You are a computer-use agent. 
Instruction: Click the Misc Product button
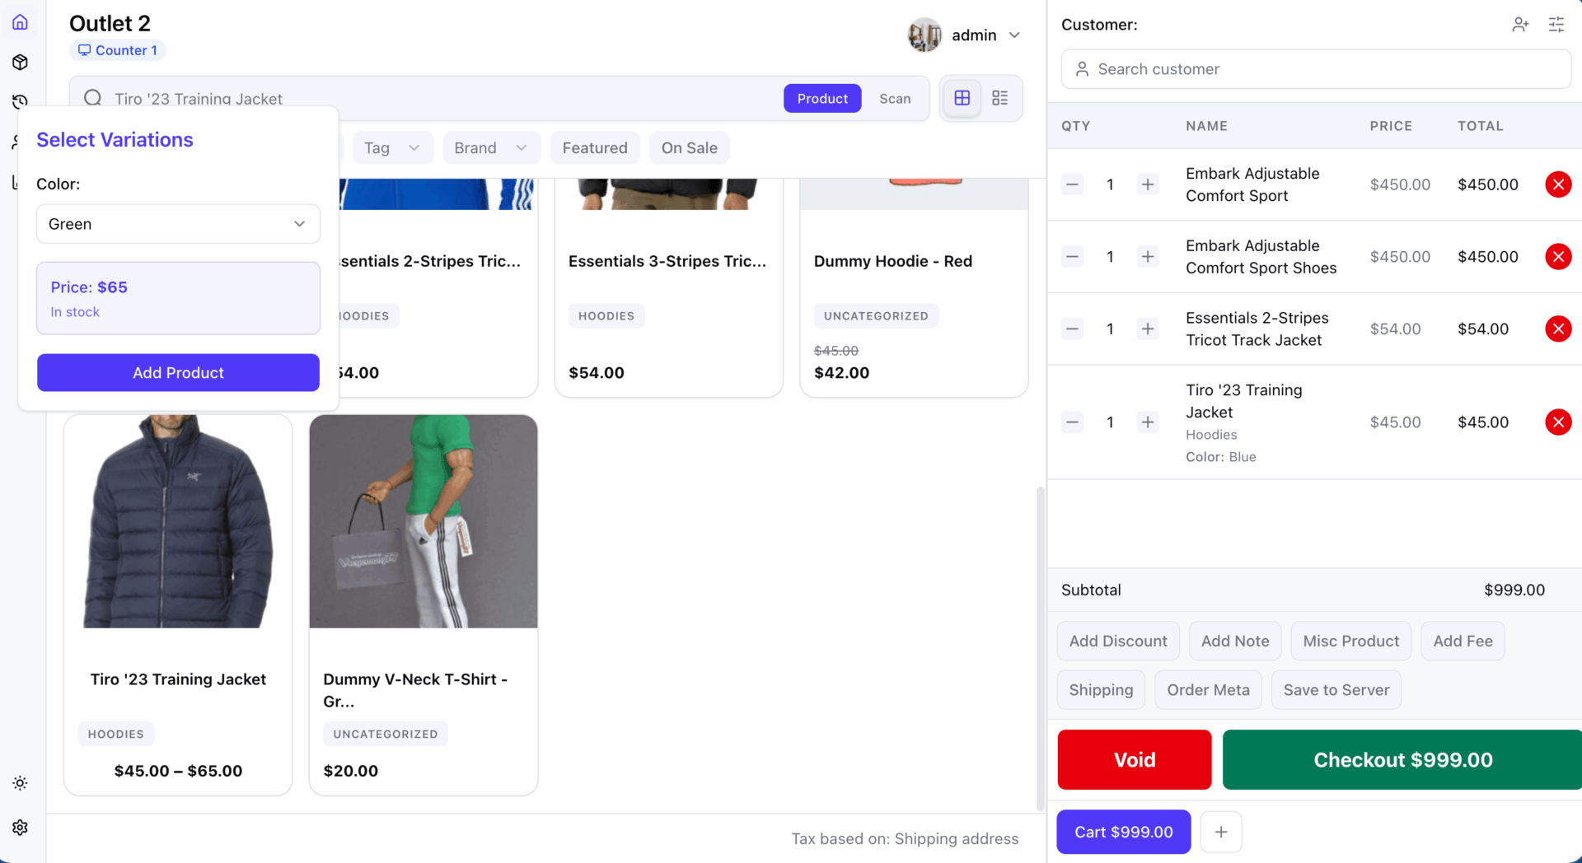point(1351,641)
